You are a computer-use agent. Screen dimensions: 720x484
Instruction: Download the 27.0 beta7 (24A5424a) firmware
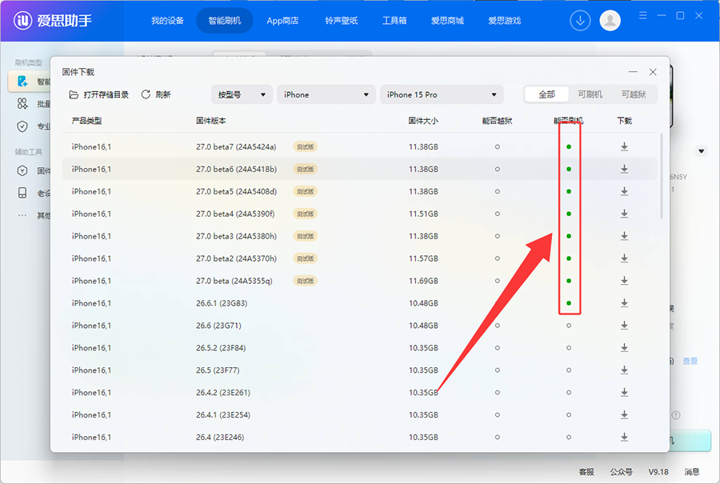pos(624,146)
